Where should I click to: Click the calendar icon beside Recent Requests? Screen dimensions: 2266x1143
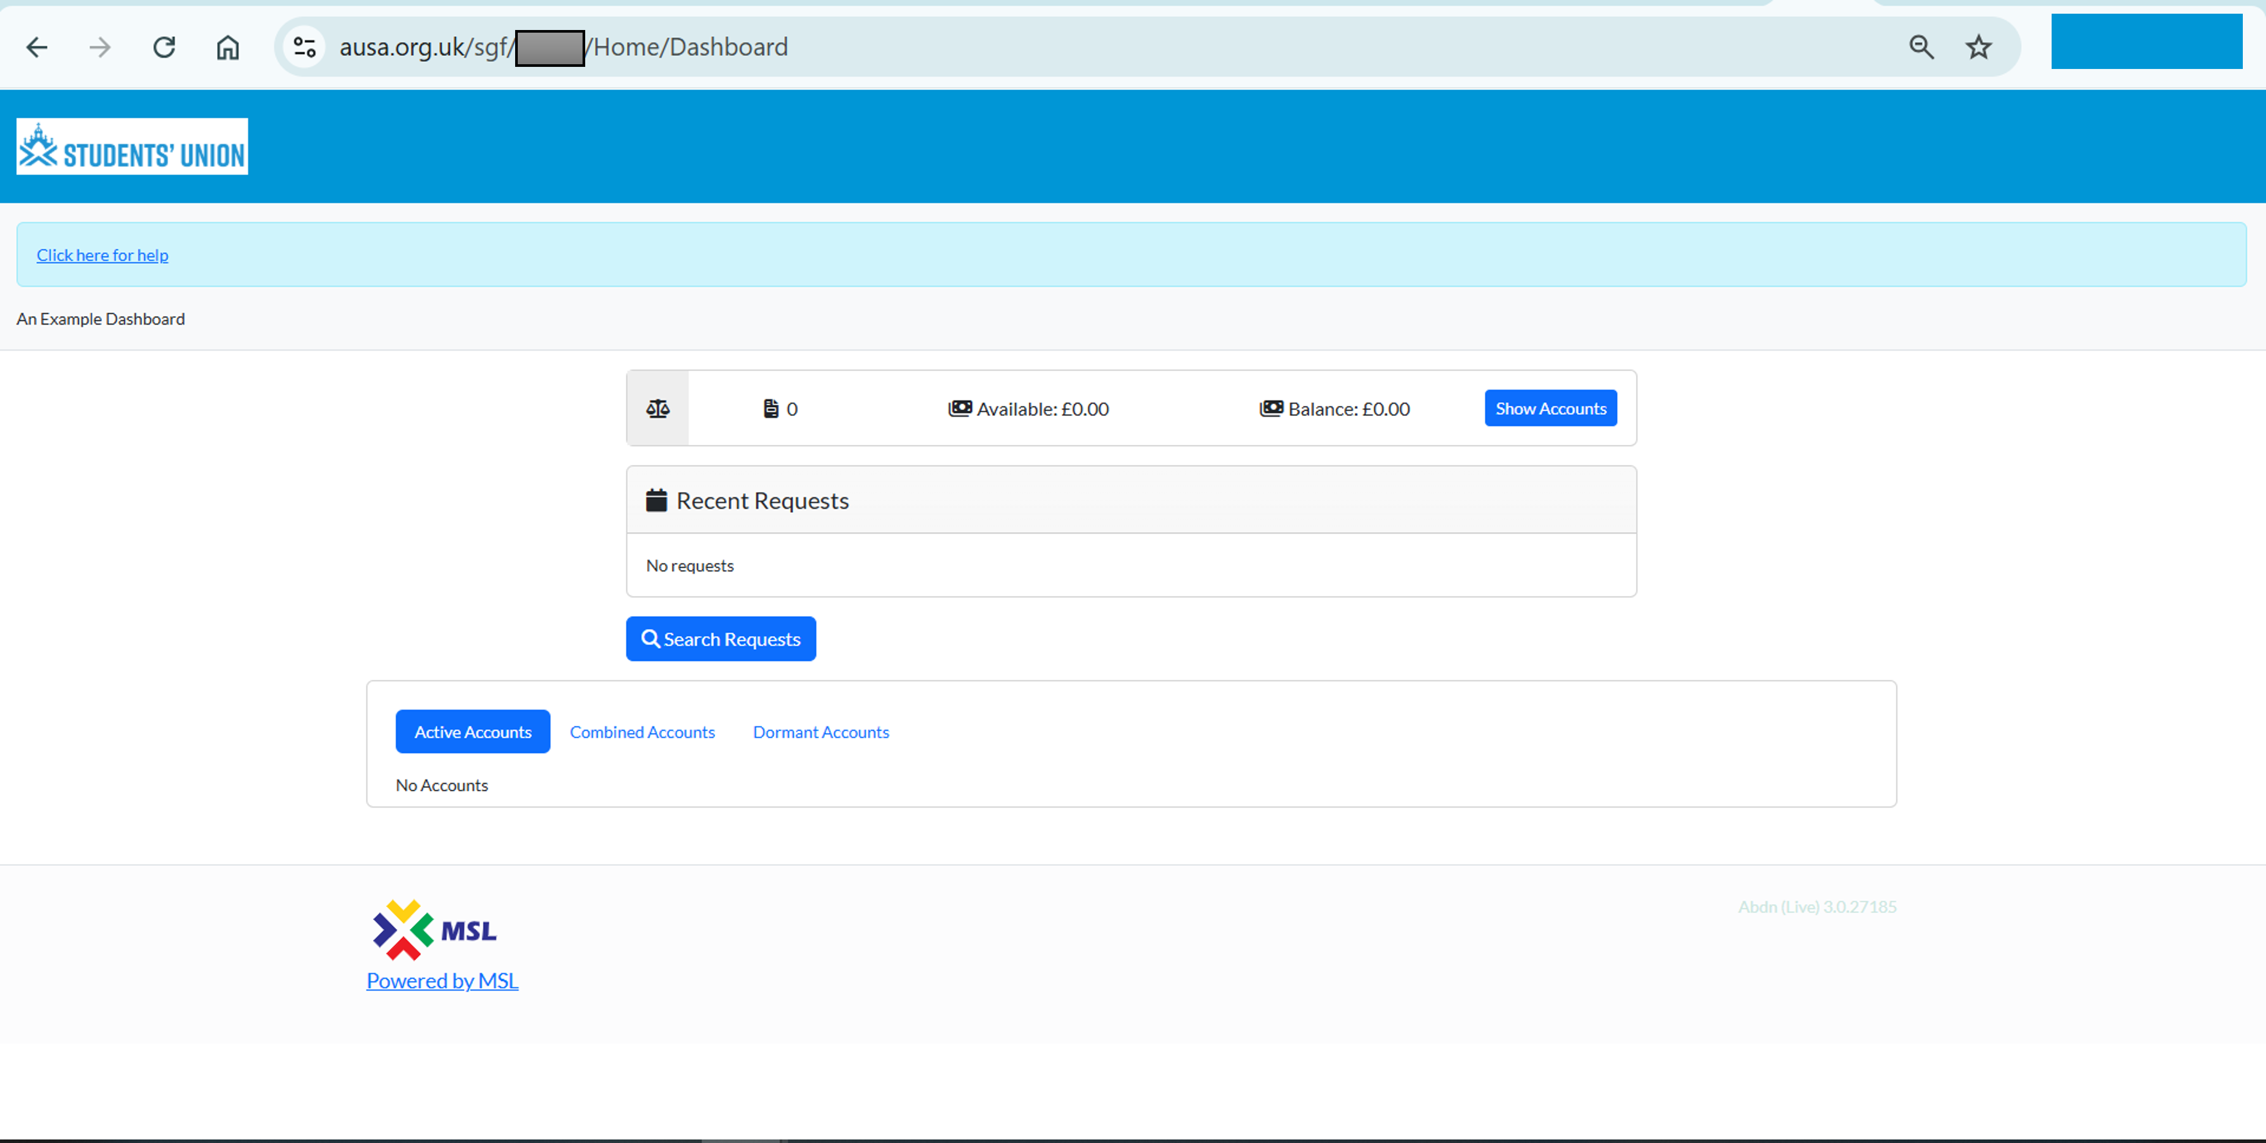[x=656, y=500]
